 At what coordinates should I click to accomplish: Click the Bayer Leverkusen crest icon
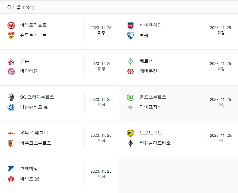click(131, 72)
